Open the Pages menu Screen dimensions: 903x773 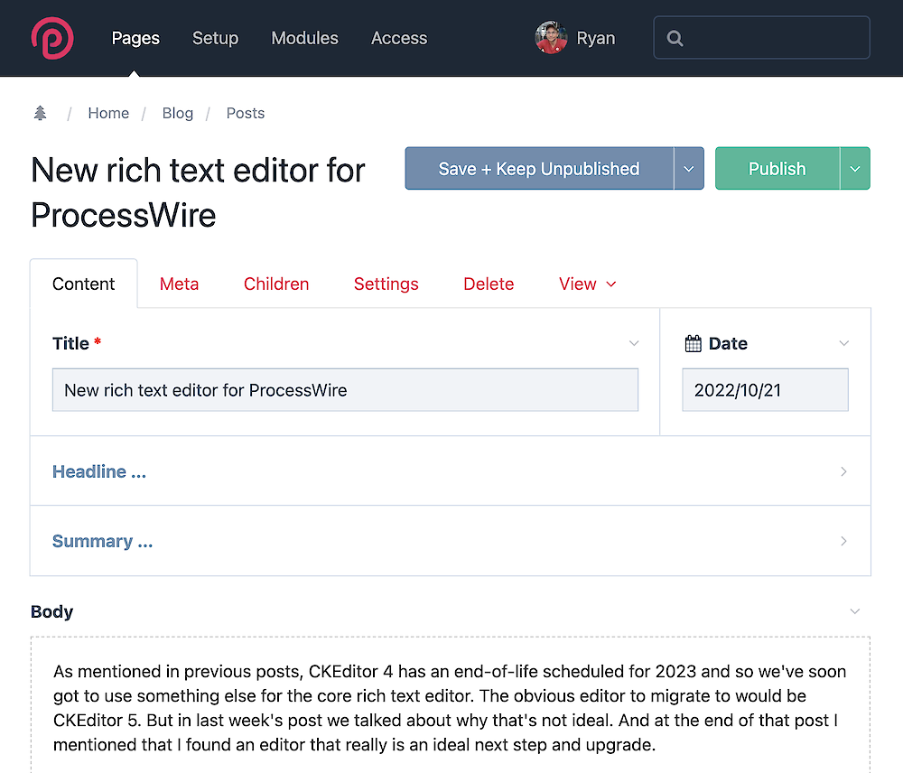[x=135, y=38]
